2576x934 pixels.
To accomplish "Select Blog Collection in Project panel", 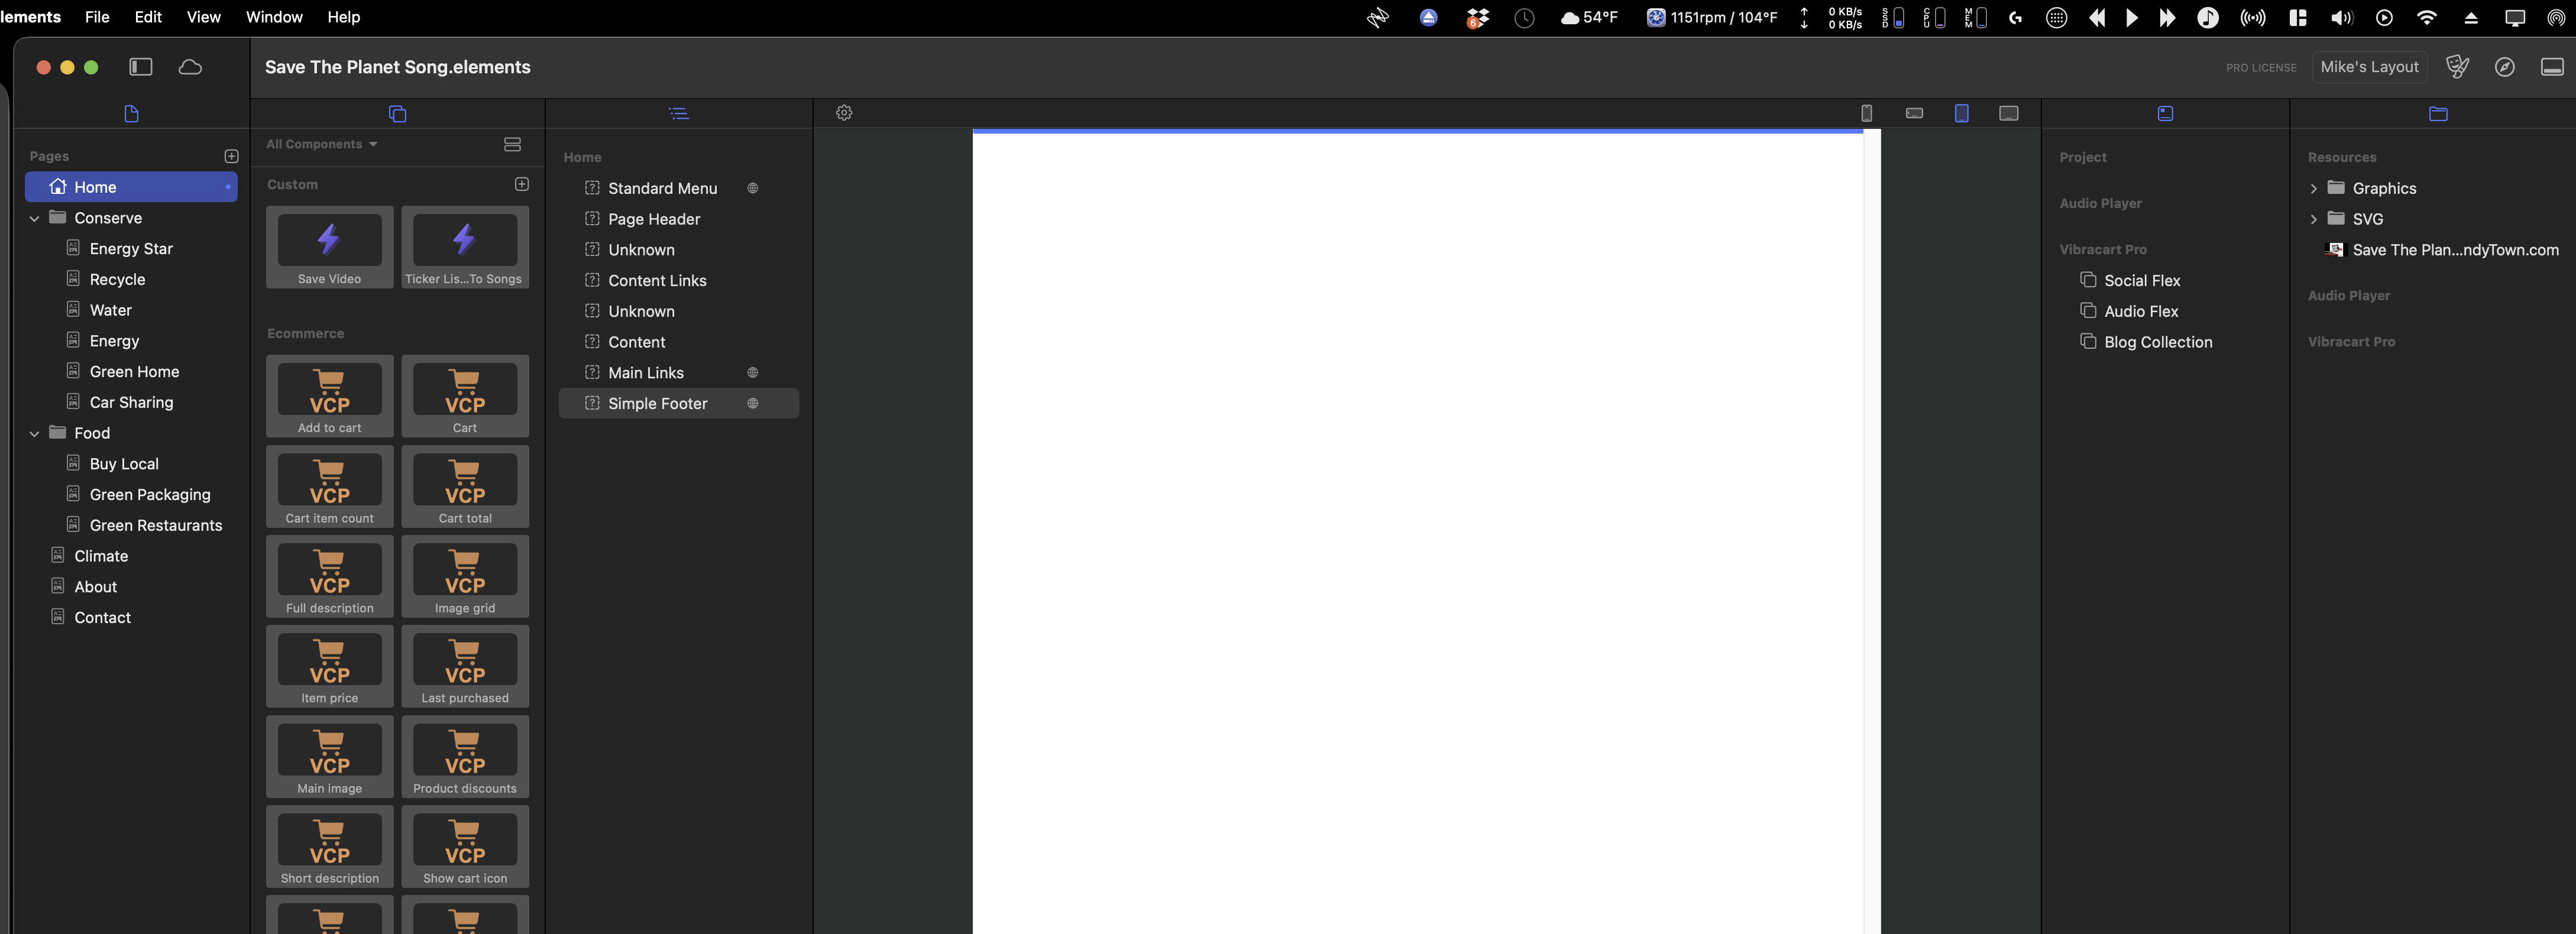I will [2157, 342].
